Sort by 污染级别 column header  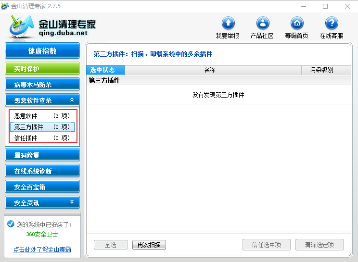coord(326,70)
